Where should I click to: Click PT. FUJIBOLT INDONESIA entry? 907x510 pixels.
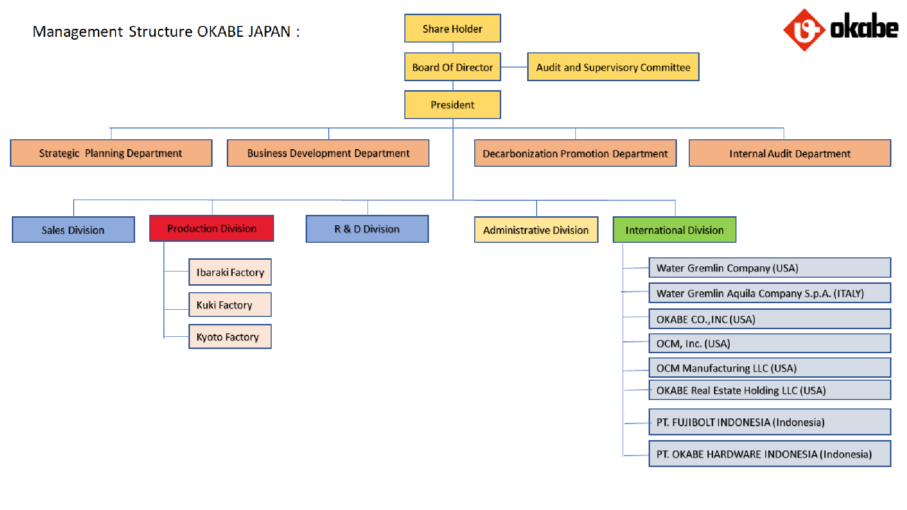tap(769, 422)
